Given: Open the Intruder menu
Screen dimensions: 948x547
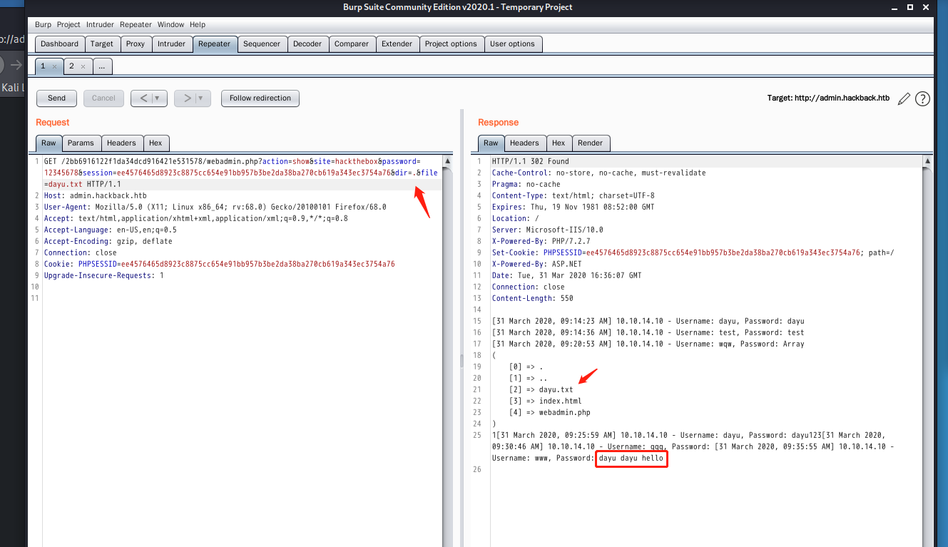Looking at the screenshot, I should pos(100,24).
